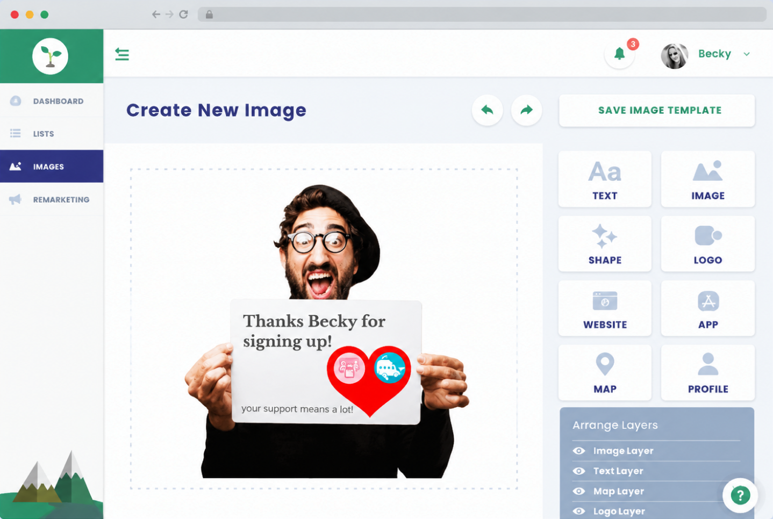Click the browser forward arrow
This screenshot has height=519, width=773.
click(x=169, y=15)
